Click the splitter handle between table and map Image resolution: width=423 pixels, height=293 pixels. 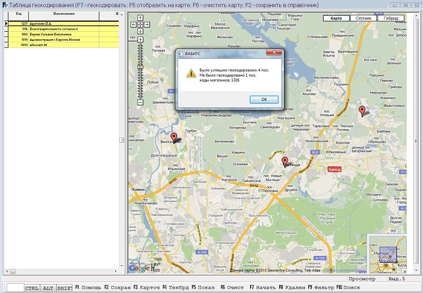[122, 140]
